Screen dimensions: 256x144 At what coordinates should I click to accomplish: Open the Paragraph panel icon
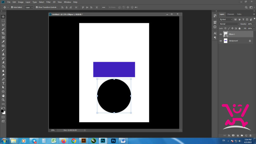[x=215, y=38]
